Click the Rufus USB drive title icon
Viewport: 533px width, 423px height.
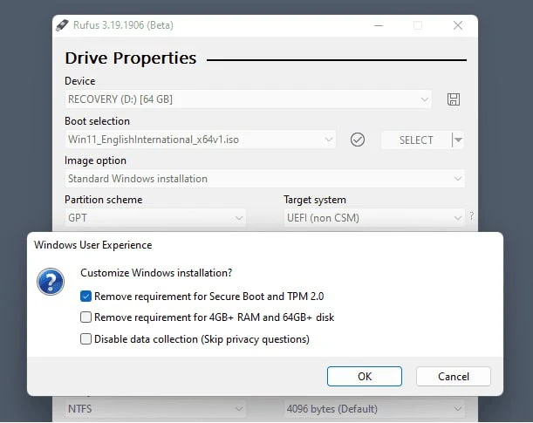pyautogui.click(x=62, y=25)
